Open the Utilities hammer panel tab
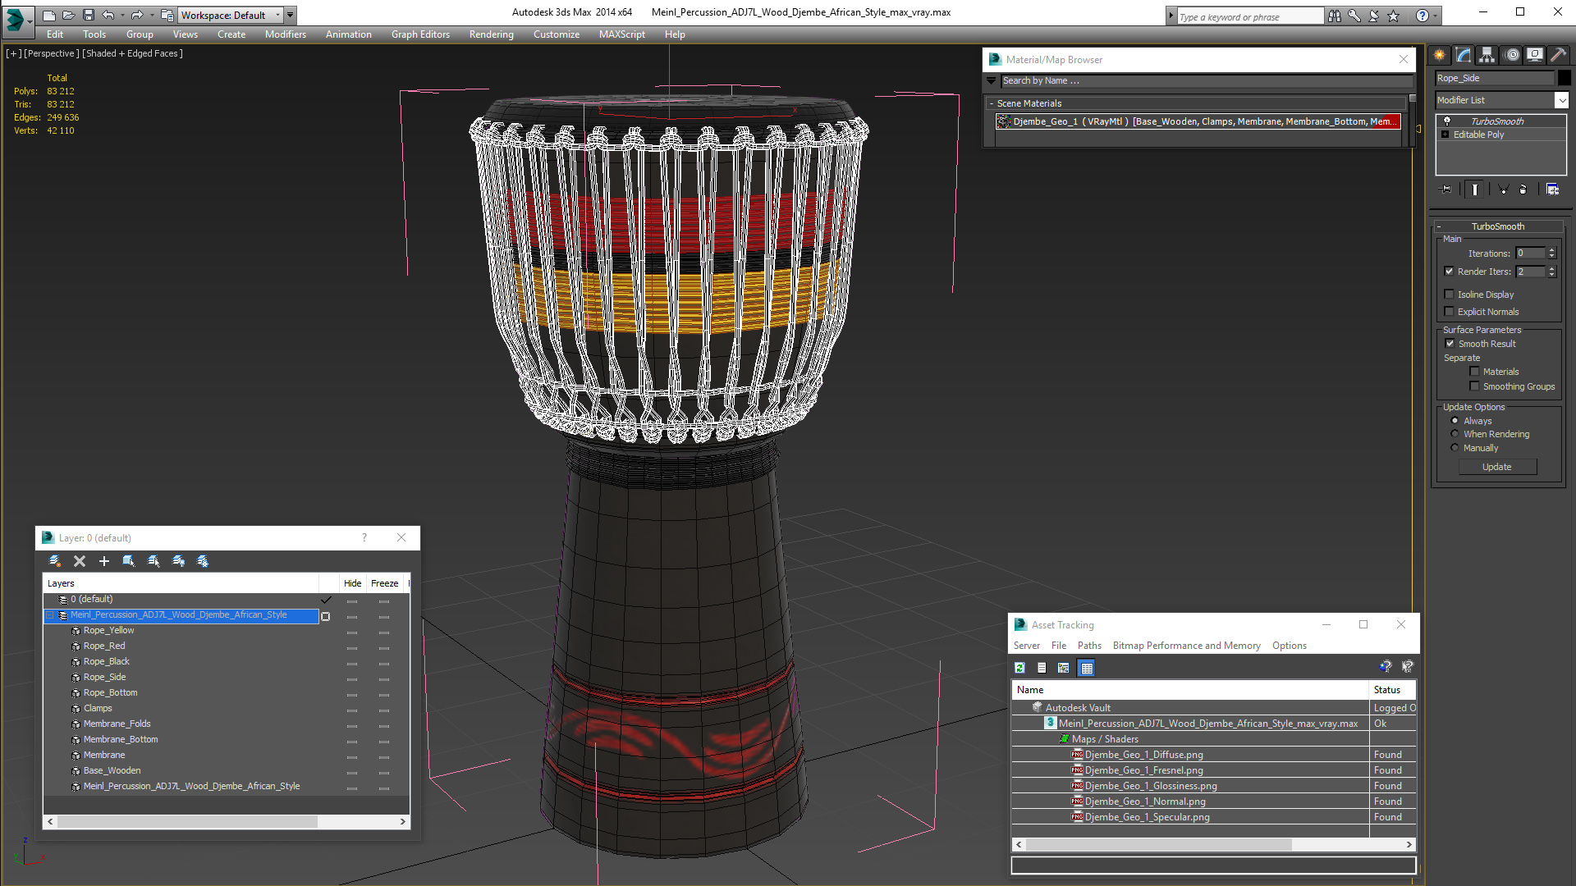 pos(1558,55)
